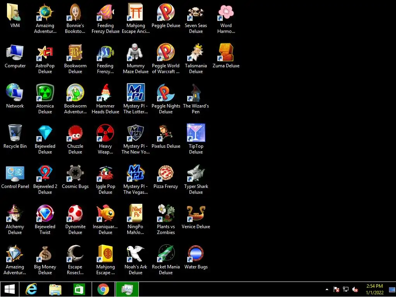
Task: Open the Windows Start menu
Action: tap(10, 289)
